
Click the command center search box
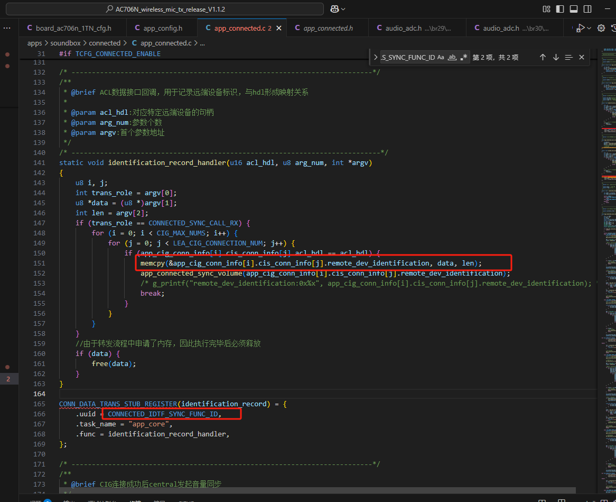click(165, 9)
